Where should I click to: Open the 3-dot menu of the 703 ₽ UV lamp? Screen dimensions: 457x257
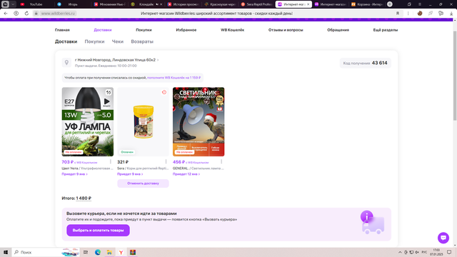[x=111, y=162]
